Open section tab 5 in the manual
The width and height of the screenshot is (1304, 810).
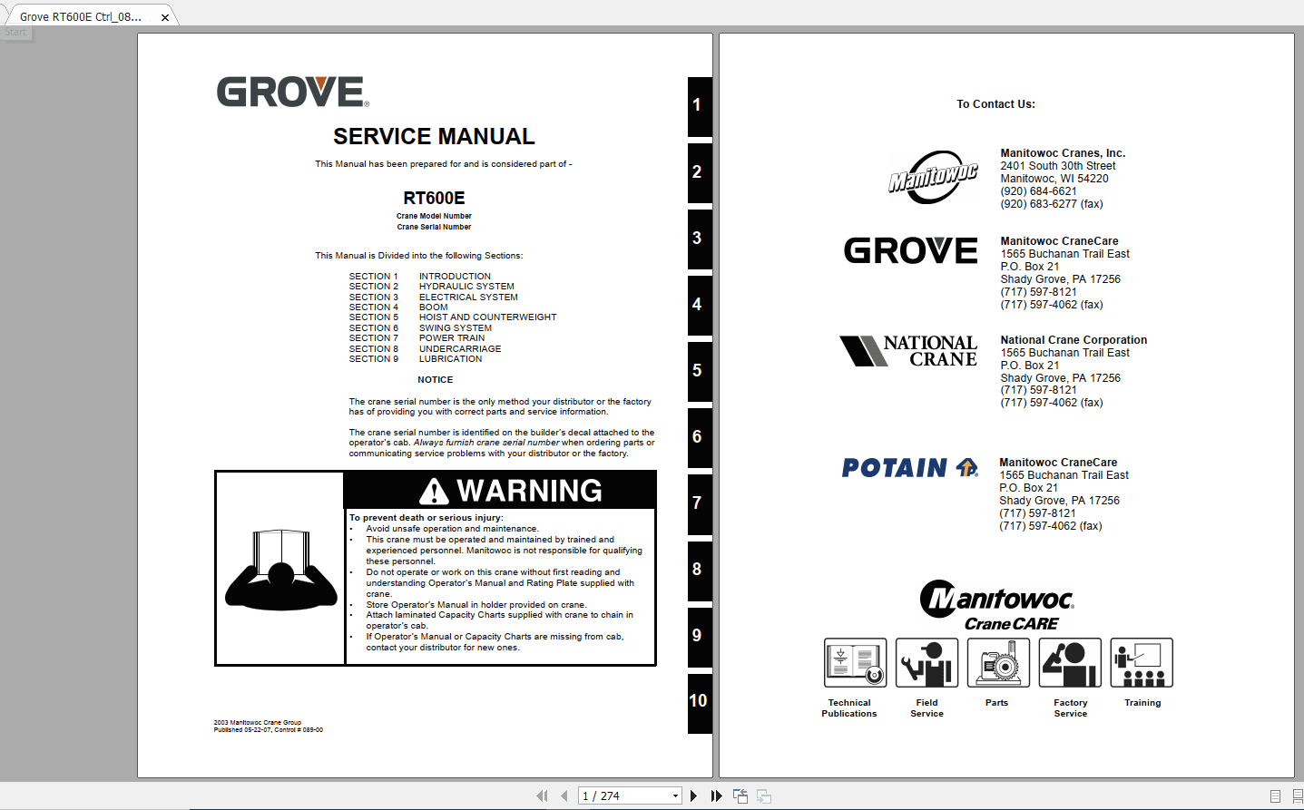(x=699, y=371)
